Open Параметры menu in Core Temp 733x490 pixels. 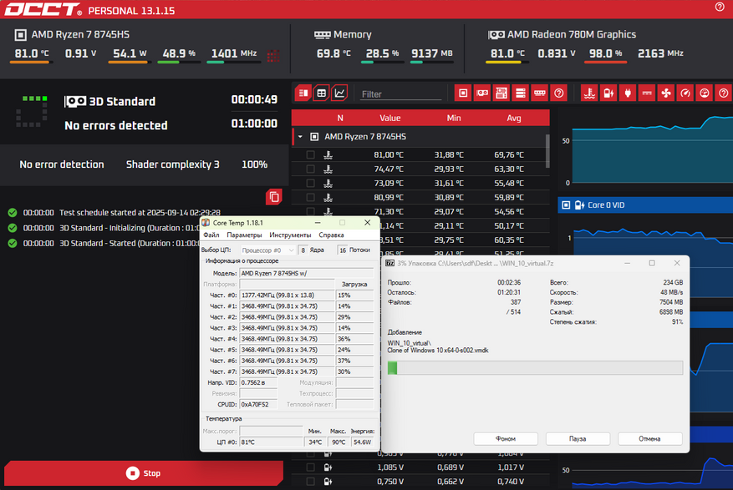[x=244, y=235]
